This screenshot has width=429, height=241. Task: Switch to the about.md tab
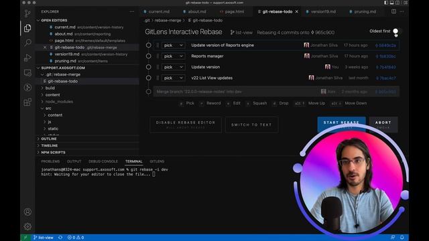[196, 12]
